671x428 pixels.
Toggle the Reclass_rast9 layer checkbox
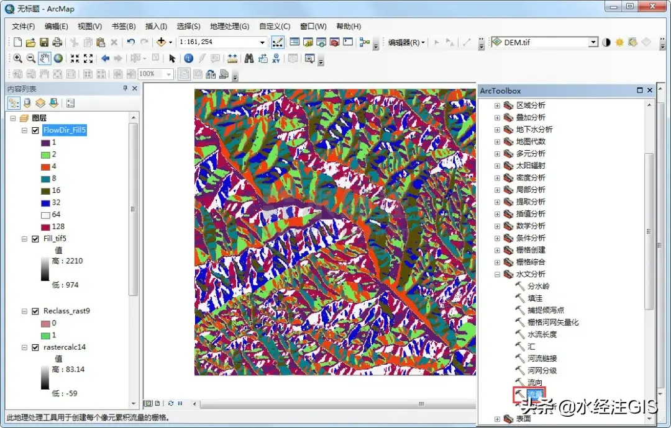click(35, 311)
